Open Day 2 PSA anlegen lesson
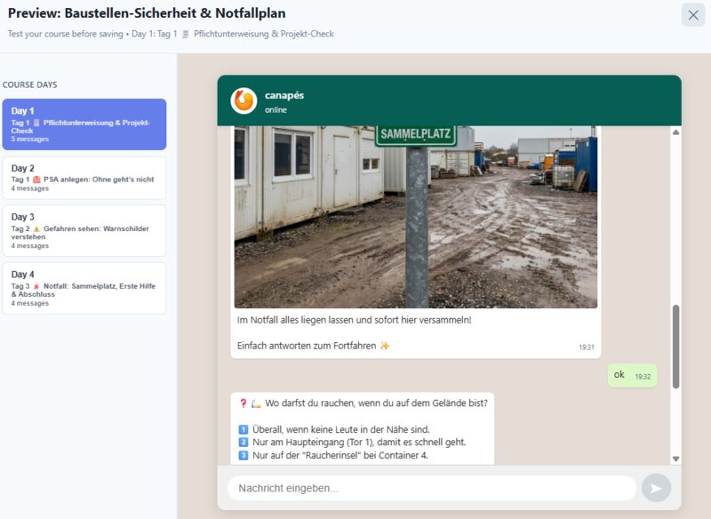Viewport: 711px width, 519px height. 84,178
